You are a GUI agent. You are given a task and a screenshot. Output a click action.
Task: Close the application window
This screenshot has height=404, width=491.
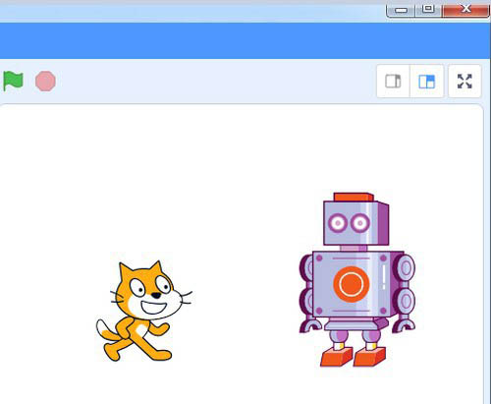coord(465,10)
